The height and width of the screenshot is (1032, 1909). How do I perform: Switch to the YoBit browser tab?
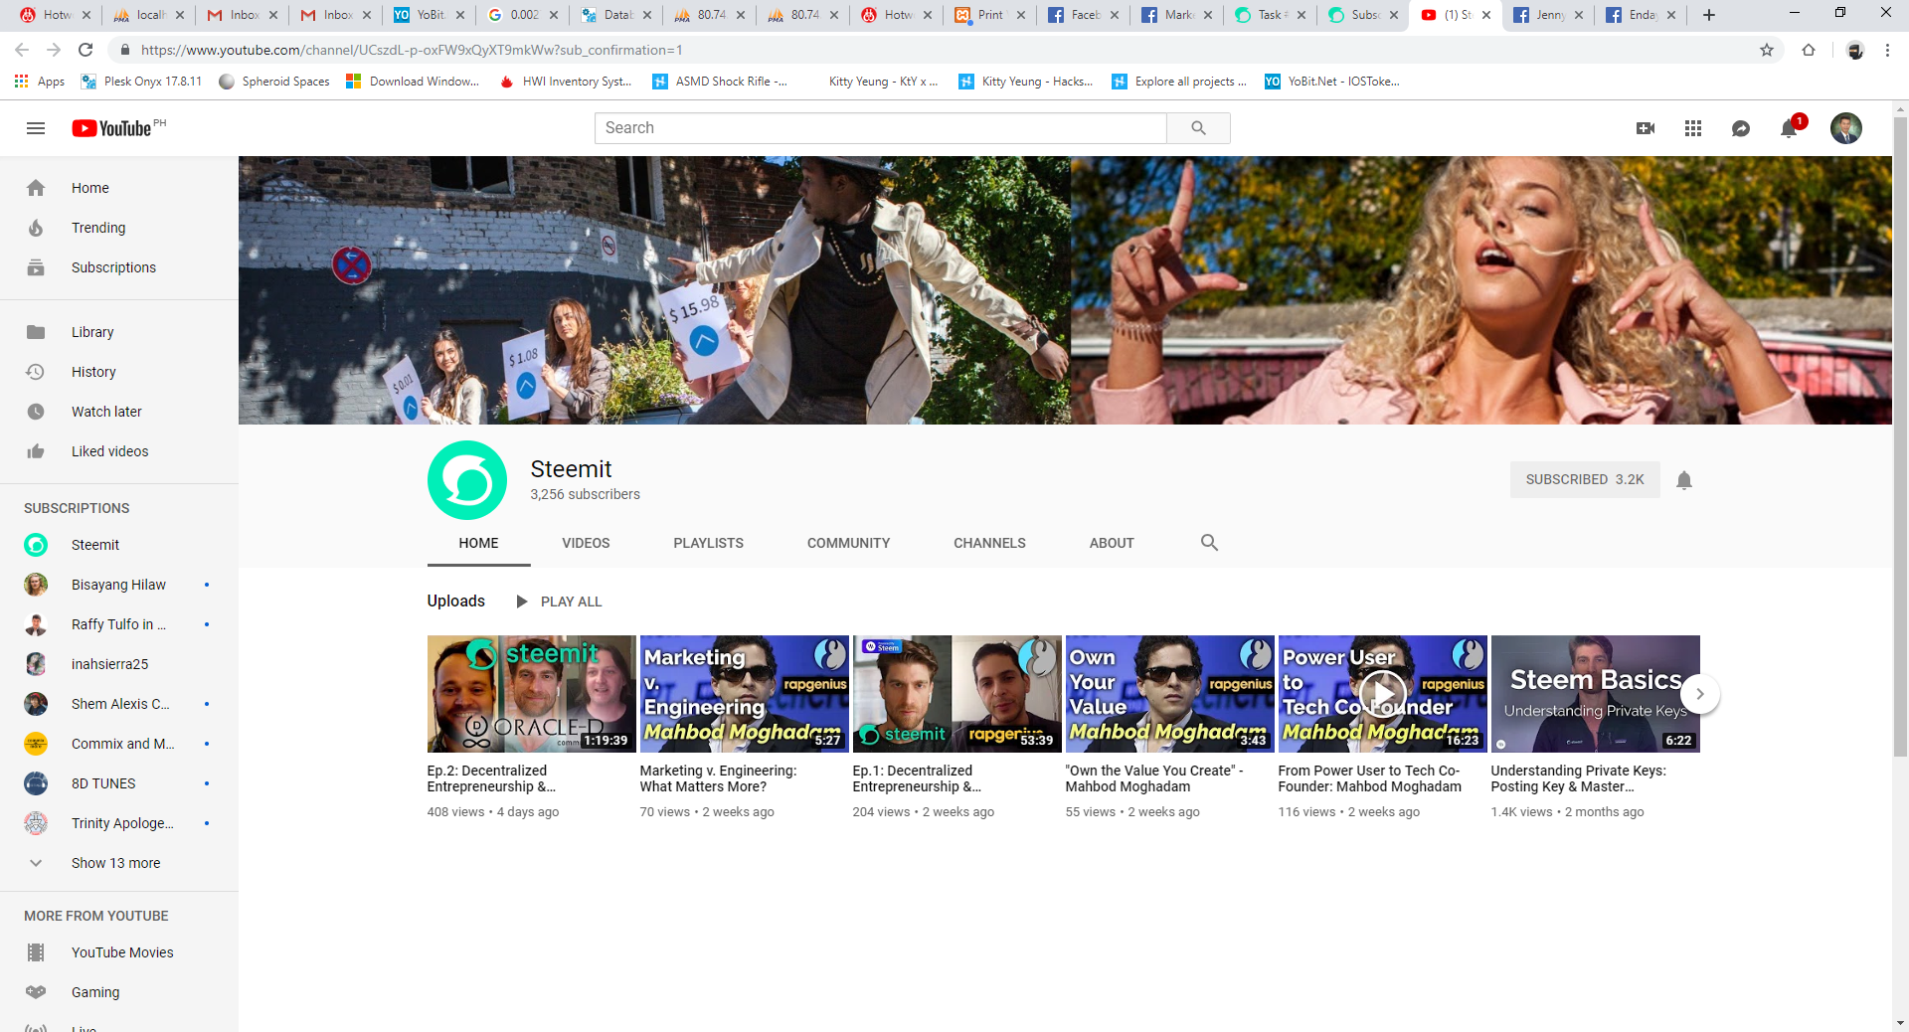point(430,15)
